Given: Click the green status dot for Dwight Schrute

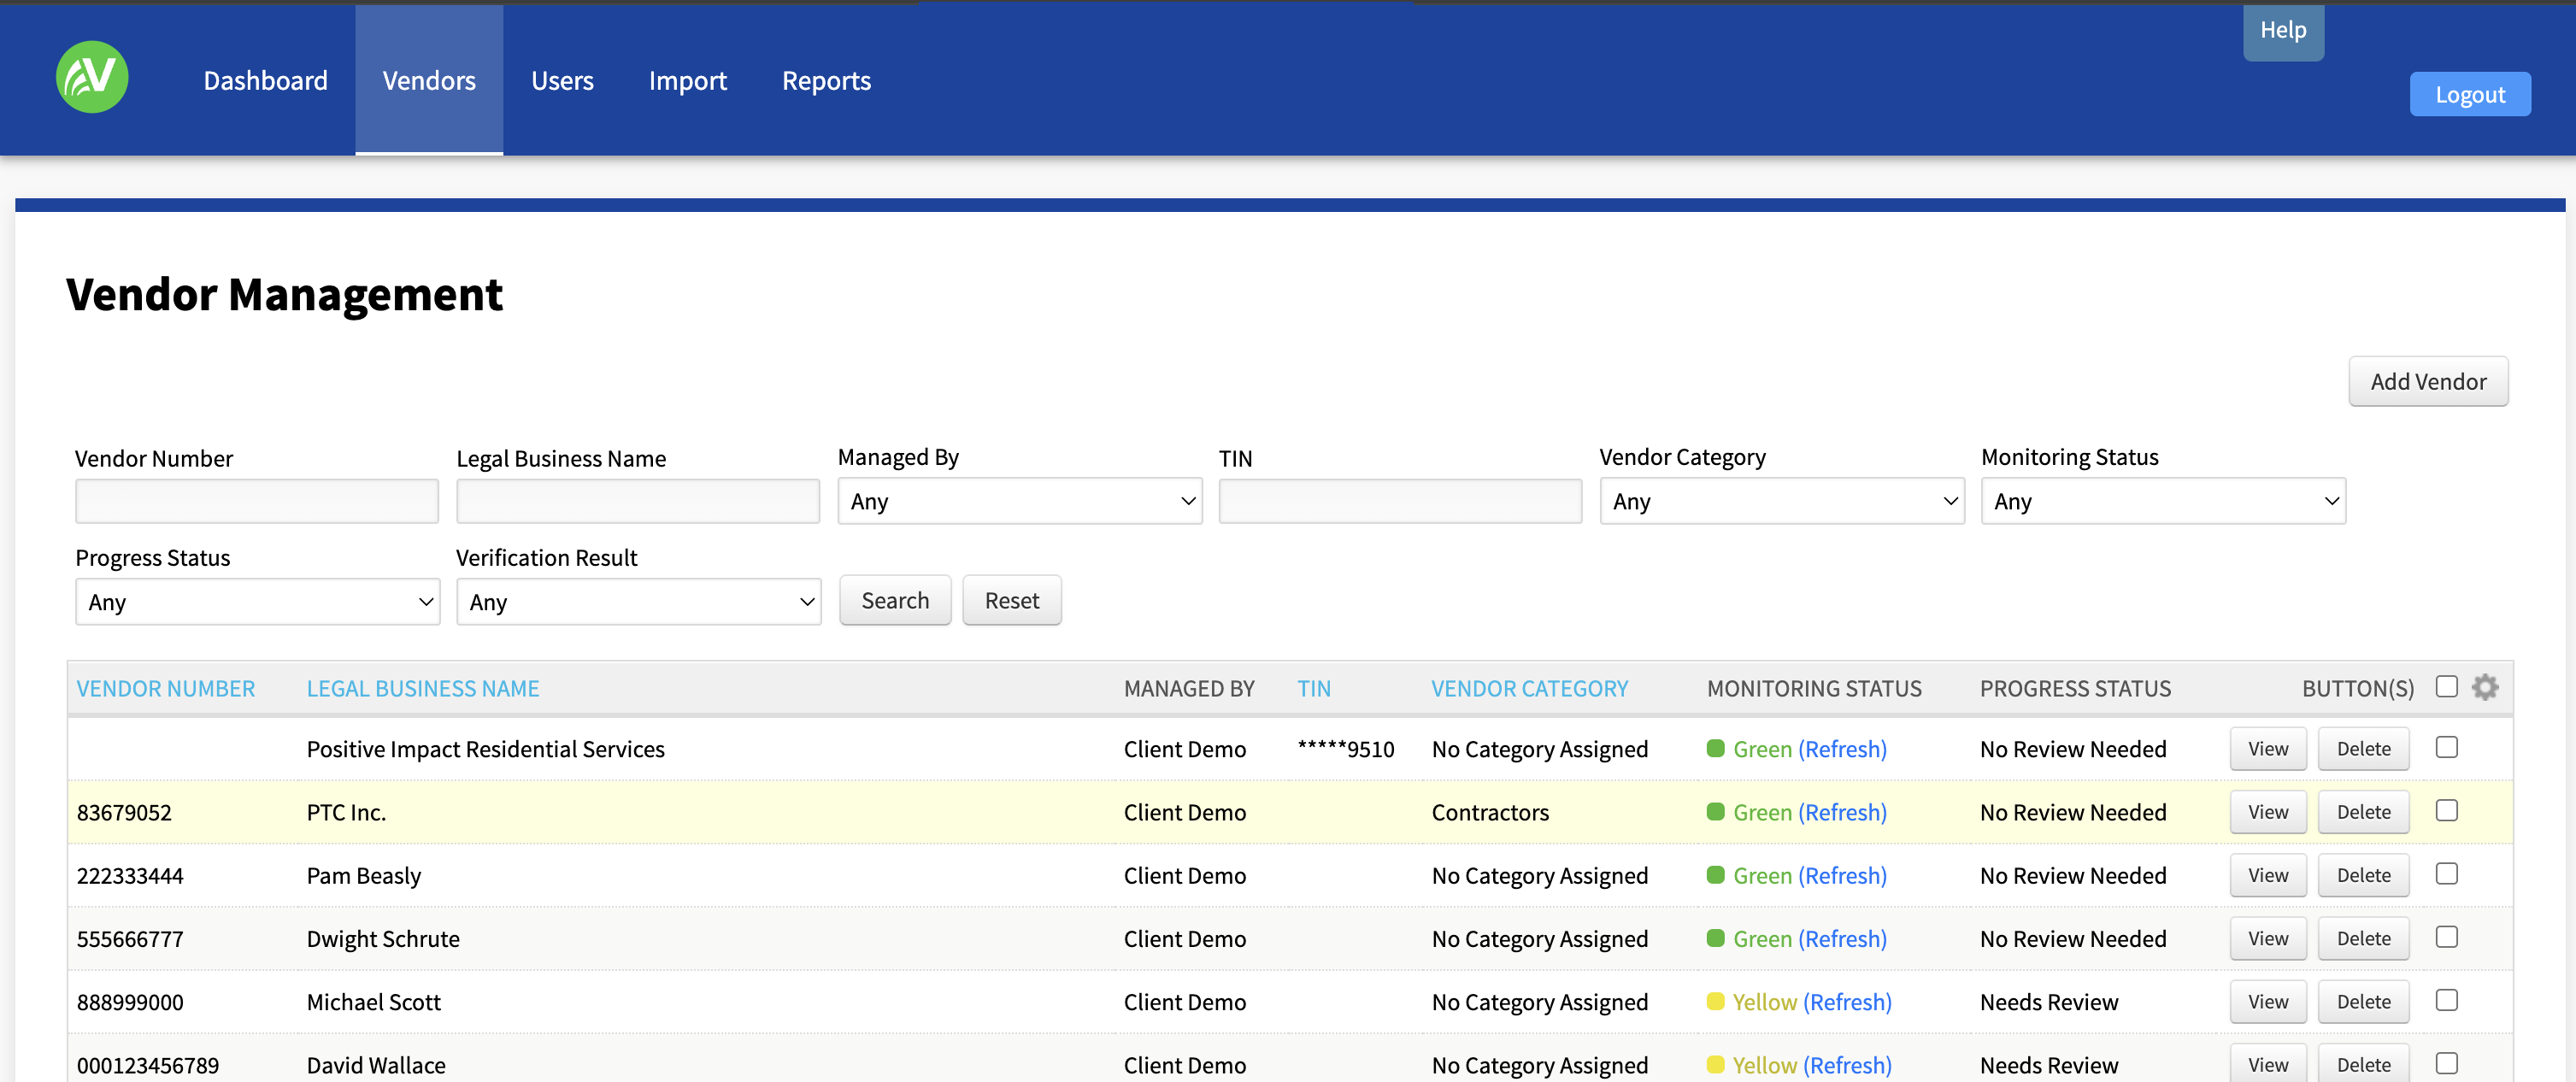Looking at the screenshot, I should tap(1715, 938).
